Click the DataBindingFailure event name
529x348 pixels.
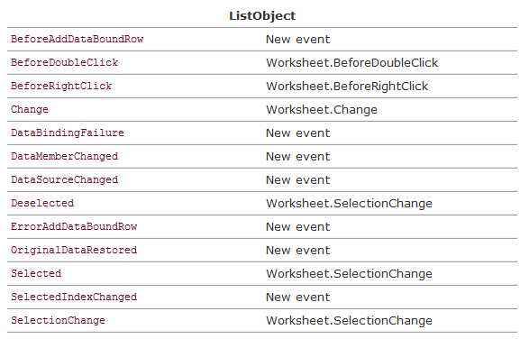tap(68, 133)
